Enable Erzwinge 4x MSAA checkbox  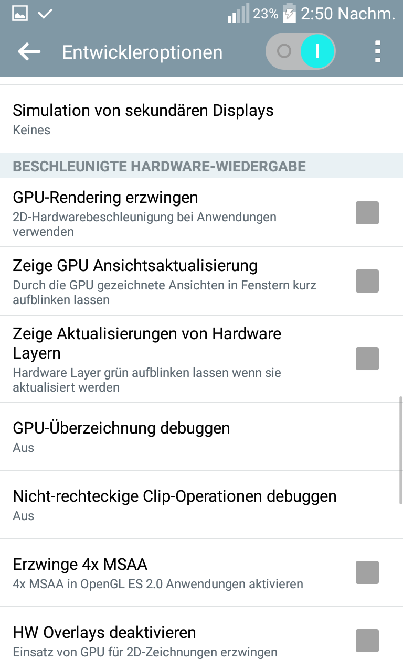(x=367, y=572)
